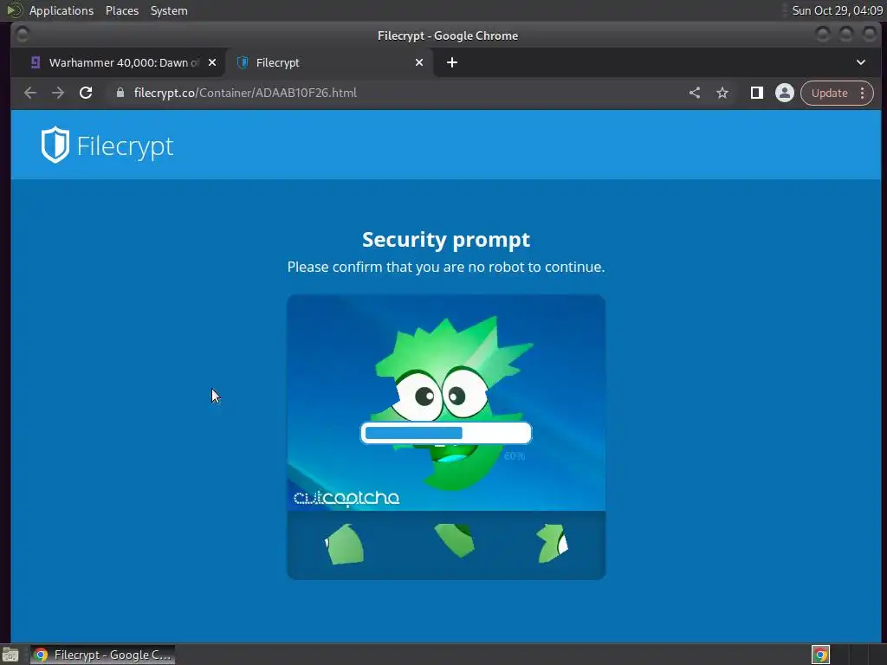Bookmark this page with the star

tap(722, 93)
